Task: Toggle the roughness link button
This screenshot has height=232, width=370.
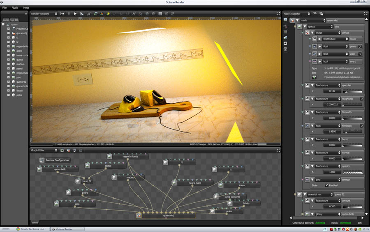Action: coord(361,99)
